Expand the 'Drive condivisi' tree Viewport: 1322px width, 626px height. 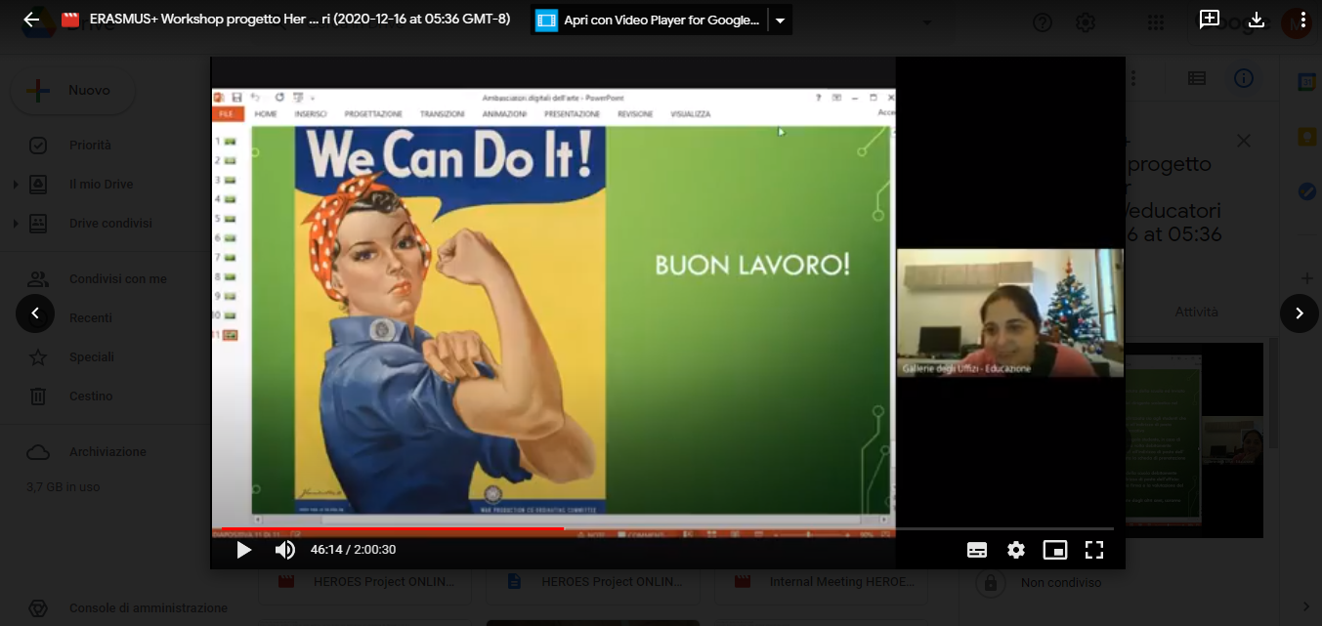pos(15,224)
